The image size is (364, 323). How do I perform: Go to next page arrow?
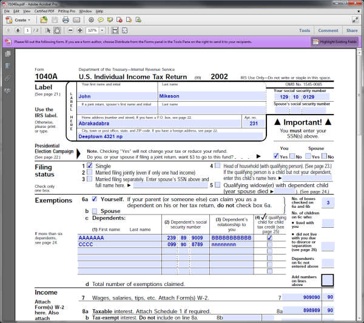pos(18,30)
